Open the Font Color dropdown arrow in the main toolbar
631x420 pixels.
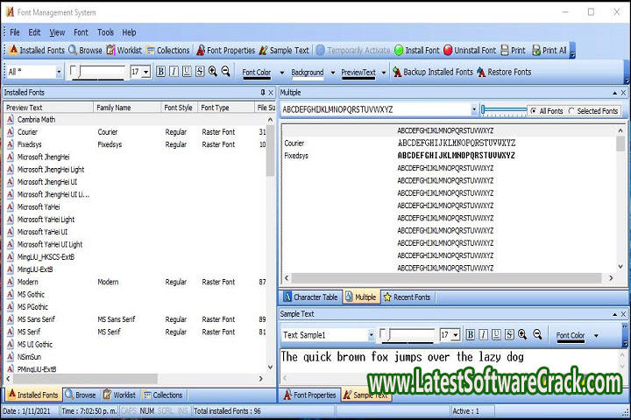(281, 73)
